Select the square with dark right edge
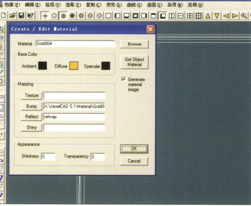Viewport: 251px width, 206px height. [144, 16]
